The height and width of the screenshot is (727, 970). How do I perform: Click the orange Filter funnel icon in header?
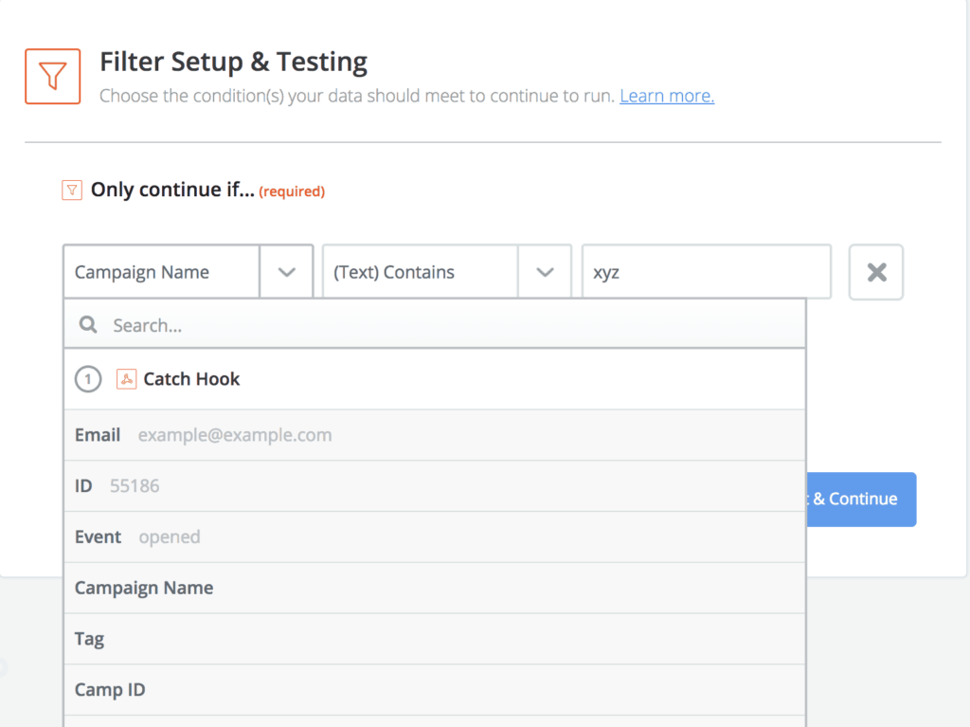click(x=53, y=76)
